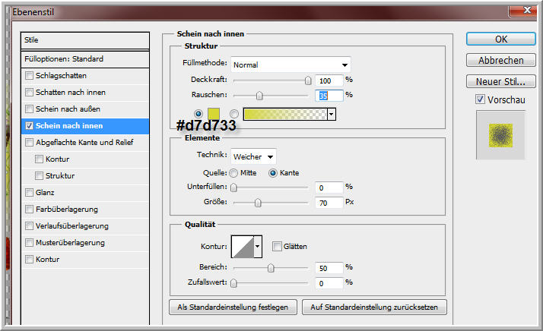Click the Deckkraft value field

pos(329,80)
